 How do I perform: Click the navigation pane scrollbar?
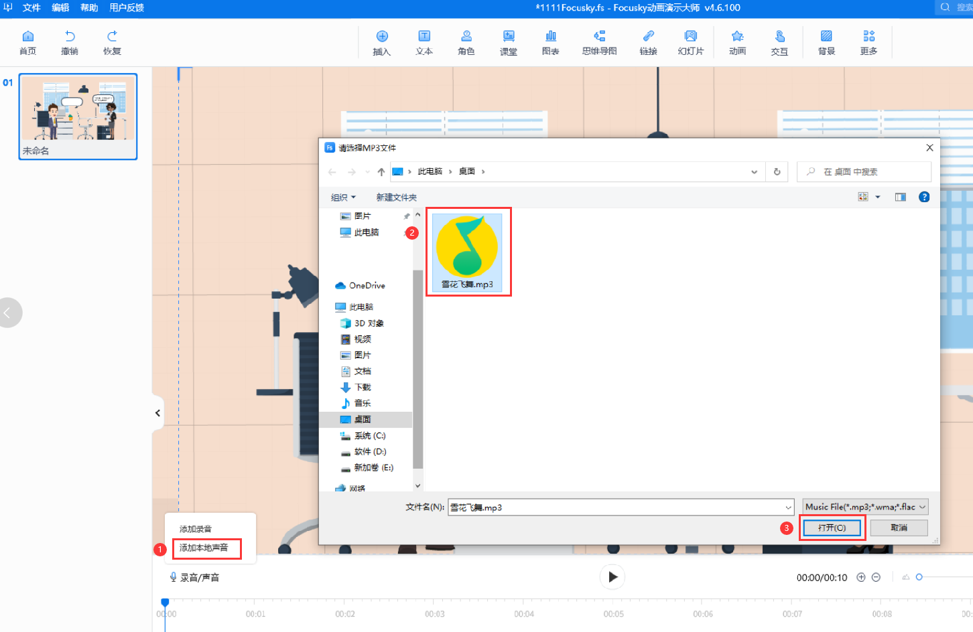click(x=418, y=368)
